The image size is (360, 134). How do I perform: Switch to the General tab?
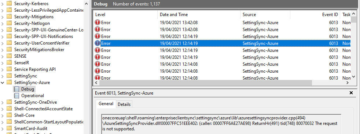coord(106,104)
